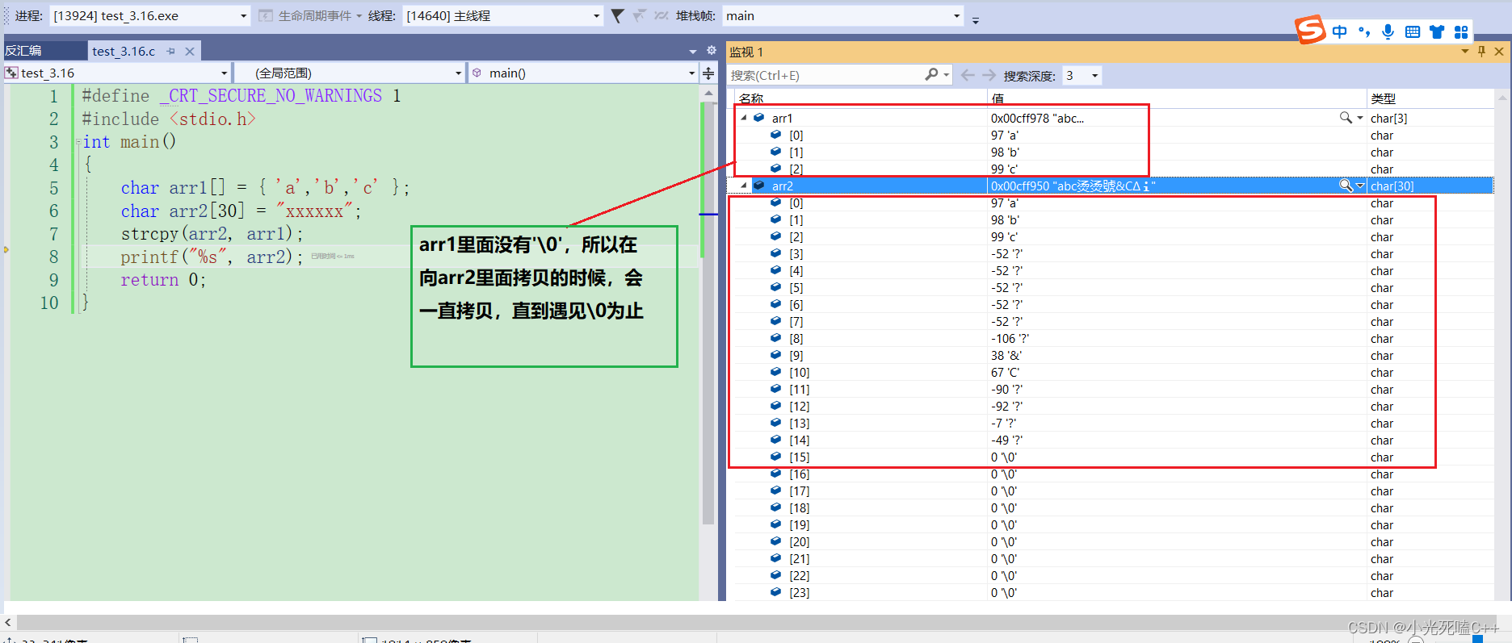Click the Sogou voice input microphone
Viewport: 1512px width, 643px height.
pyautogui.click(x=1388, y=31)
